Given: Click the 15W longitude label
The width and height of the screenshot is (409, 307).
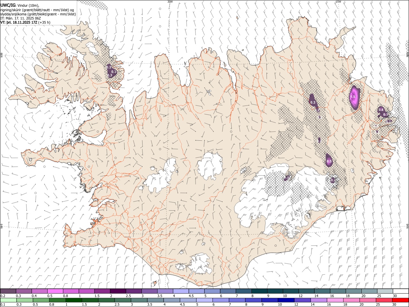Looking at the screenshot, I should 338,2.
